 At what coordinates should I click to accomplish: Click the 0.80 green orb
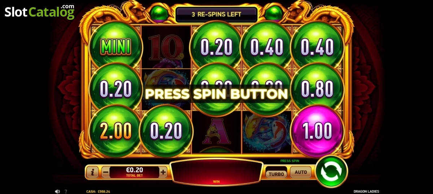(x=317, y=88)
